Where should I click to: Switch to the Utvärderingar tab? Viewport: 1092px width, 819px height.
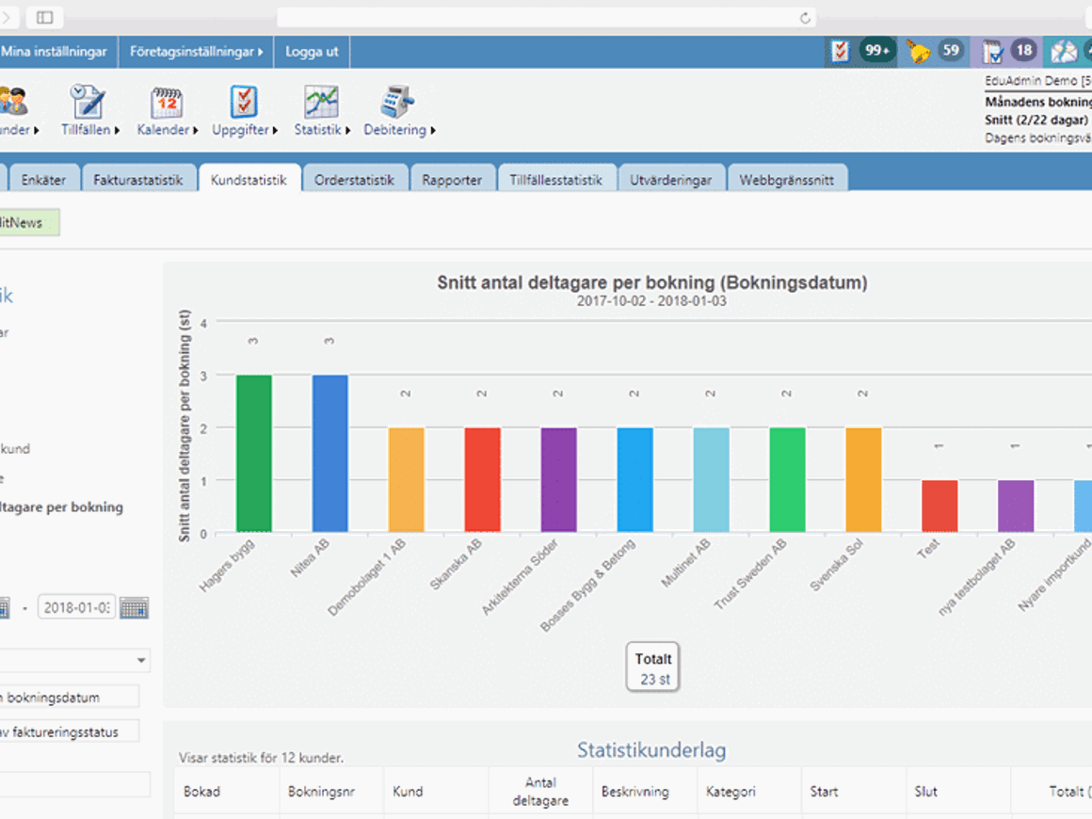click(x=671, y=180)
